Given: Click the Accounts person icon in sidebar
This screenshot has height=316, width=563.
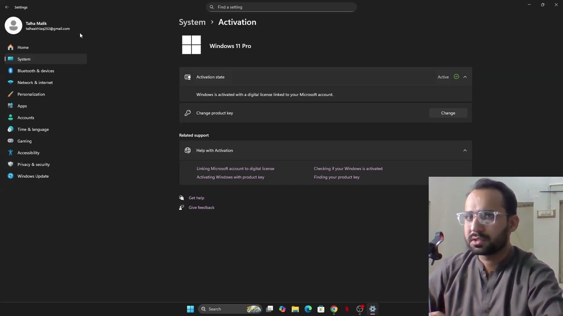Looking at the screenshot, I should point(11,118).
